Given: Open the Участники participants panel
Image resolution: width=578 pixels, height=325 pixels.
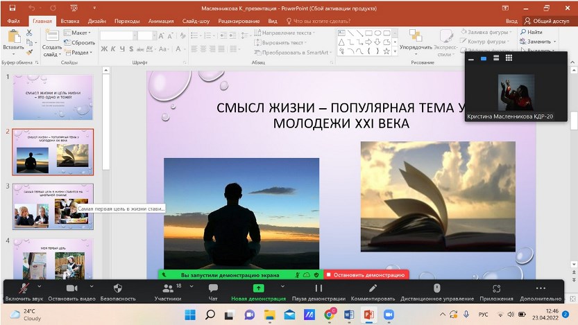Looking at the screenshot, I should pyautogui.click(x=167, y=288).
